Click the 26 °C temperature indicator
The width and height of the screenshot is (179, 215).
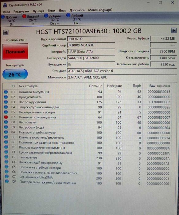coord(15,74)
